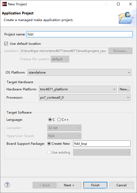137x193 pixels.
Task: Select the C++ language radio button
Action: click(59, 120)
